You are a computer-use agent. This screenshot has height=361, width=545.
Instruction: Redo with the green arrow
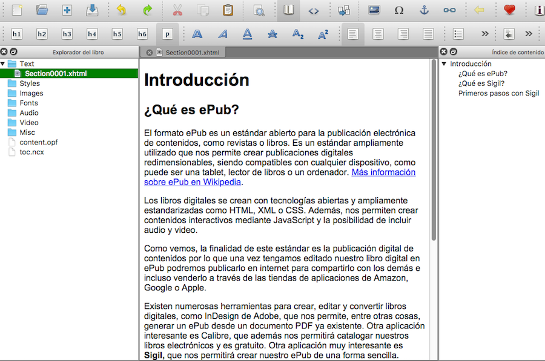coord(147,10)
